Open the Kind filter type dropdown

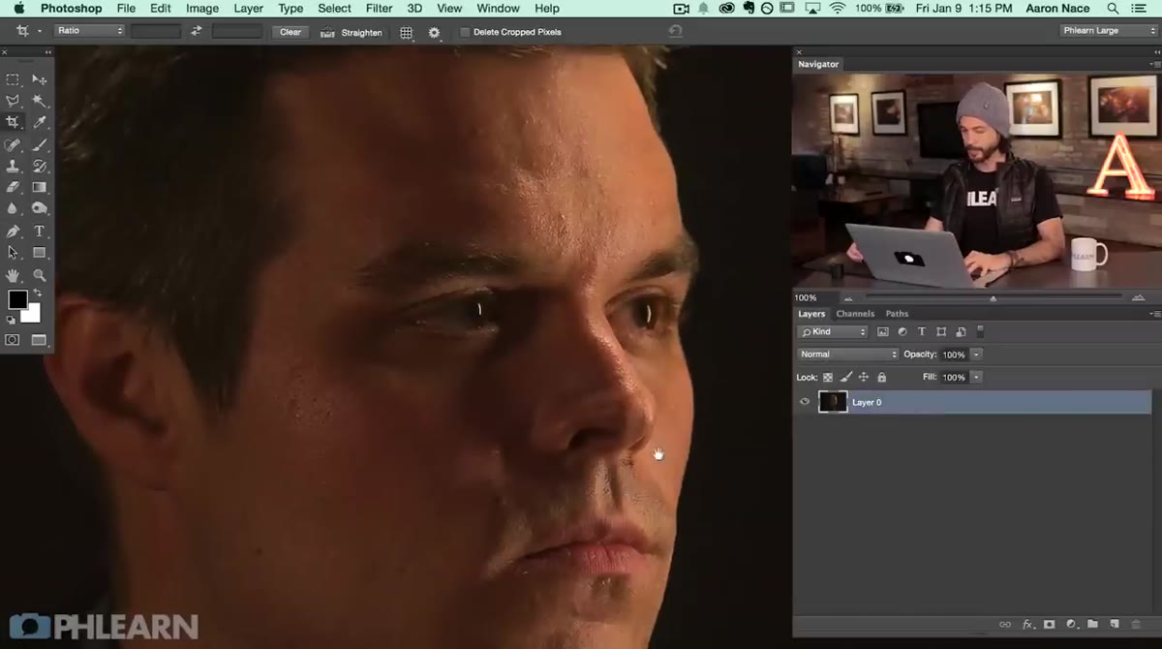[833, 331]
